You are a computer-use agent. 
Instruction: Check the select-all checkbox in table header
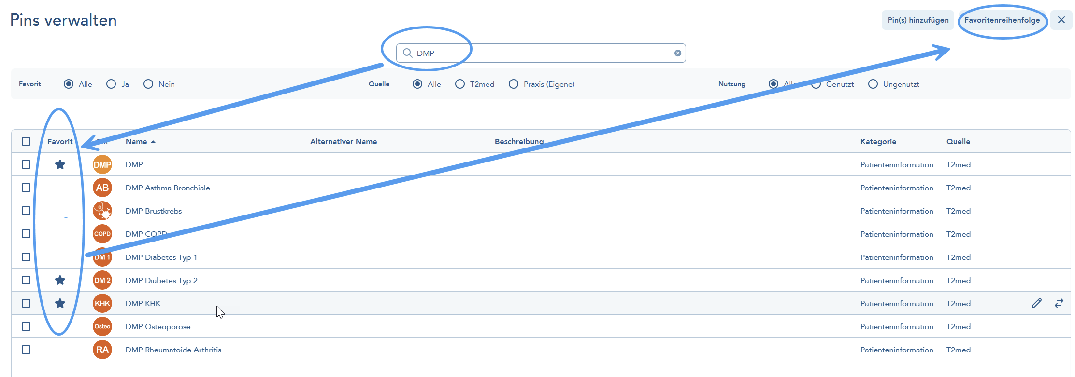coord(26,141)
